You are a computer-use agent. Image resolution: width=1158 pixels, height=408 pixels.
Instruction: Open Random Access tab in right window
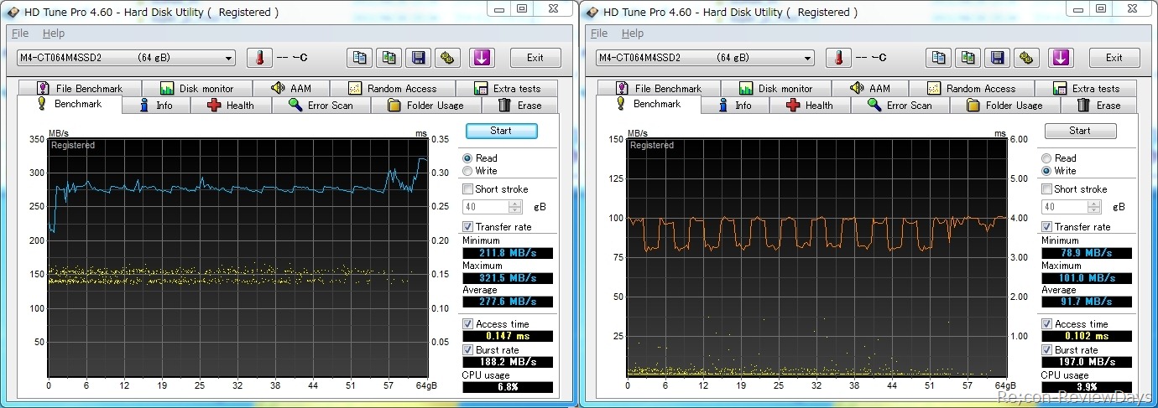coord(972,88)
